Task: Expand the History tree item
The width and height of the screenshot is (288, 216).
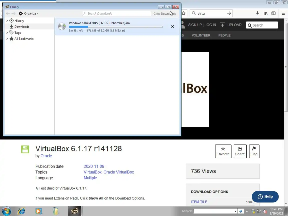Action: [x=7, y=20]
